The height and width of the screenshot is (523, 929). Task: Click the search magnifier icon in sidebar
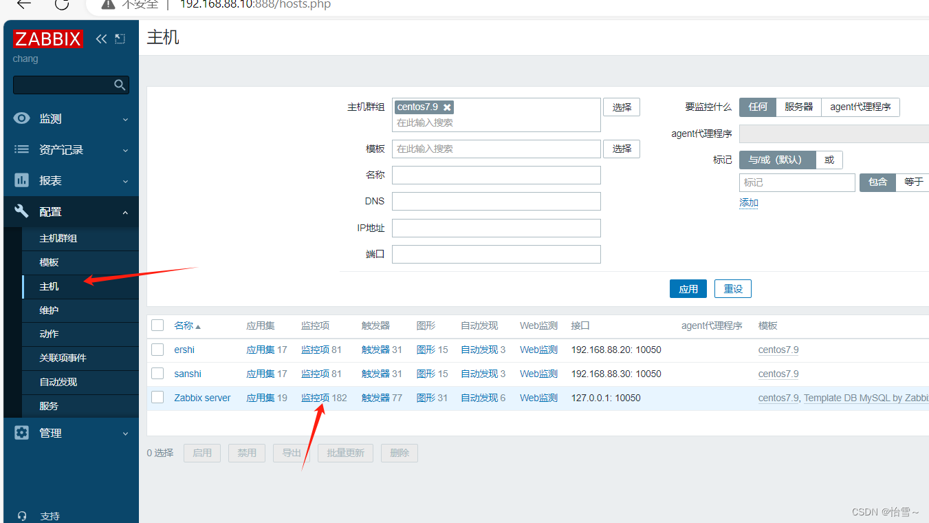point(120,85)
